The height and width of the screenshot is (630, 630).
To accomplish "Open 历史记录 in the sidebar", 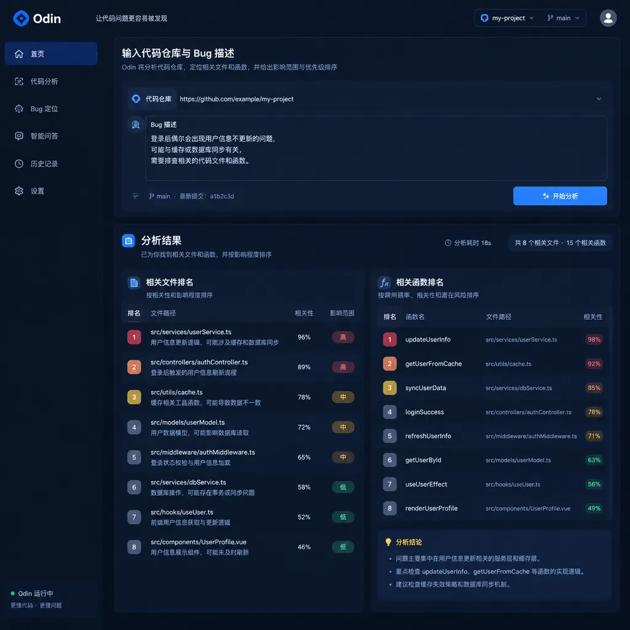I will (51, 164).
